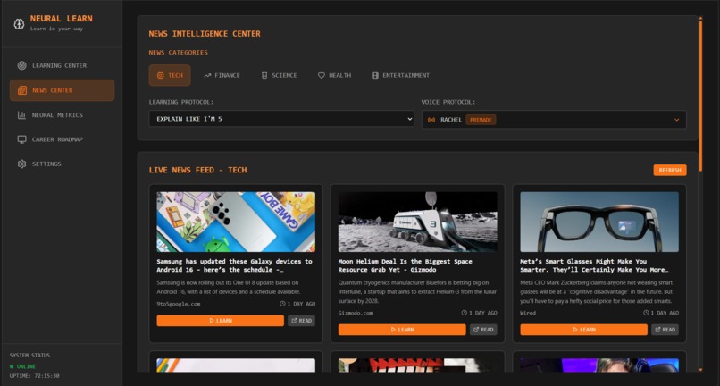Image resolution: width=720 pixels, height=386 pixels.
Task: Select the Tech news category
Action: coord(170,75)
